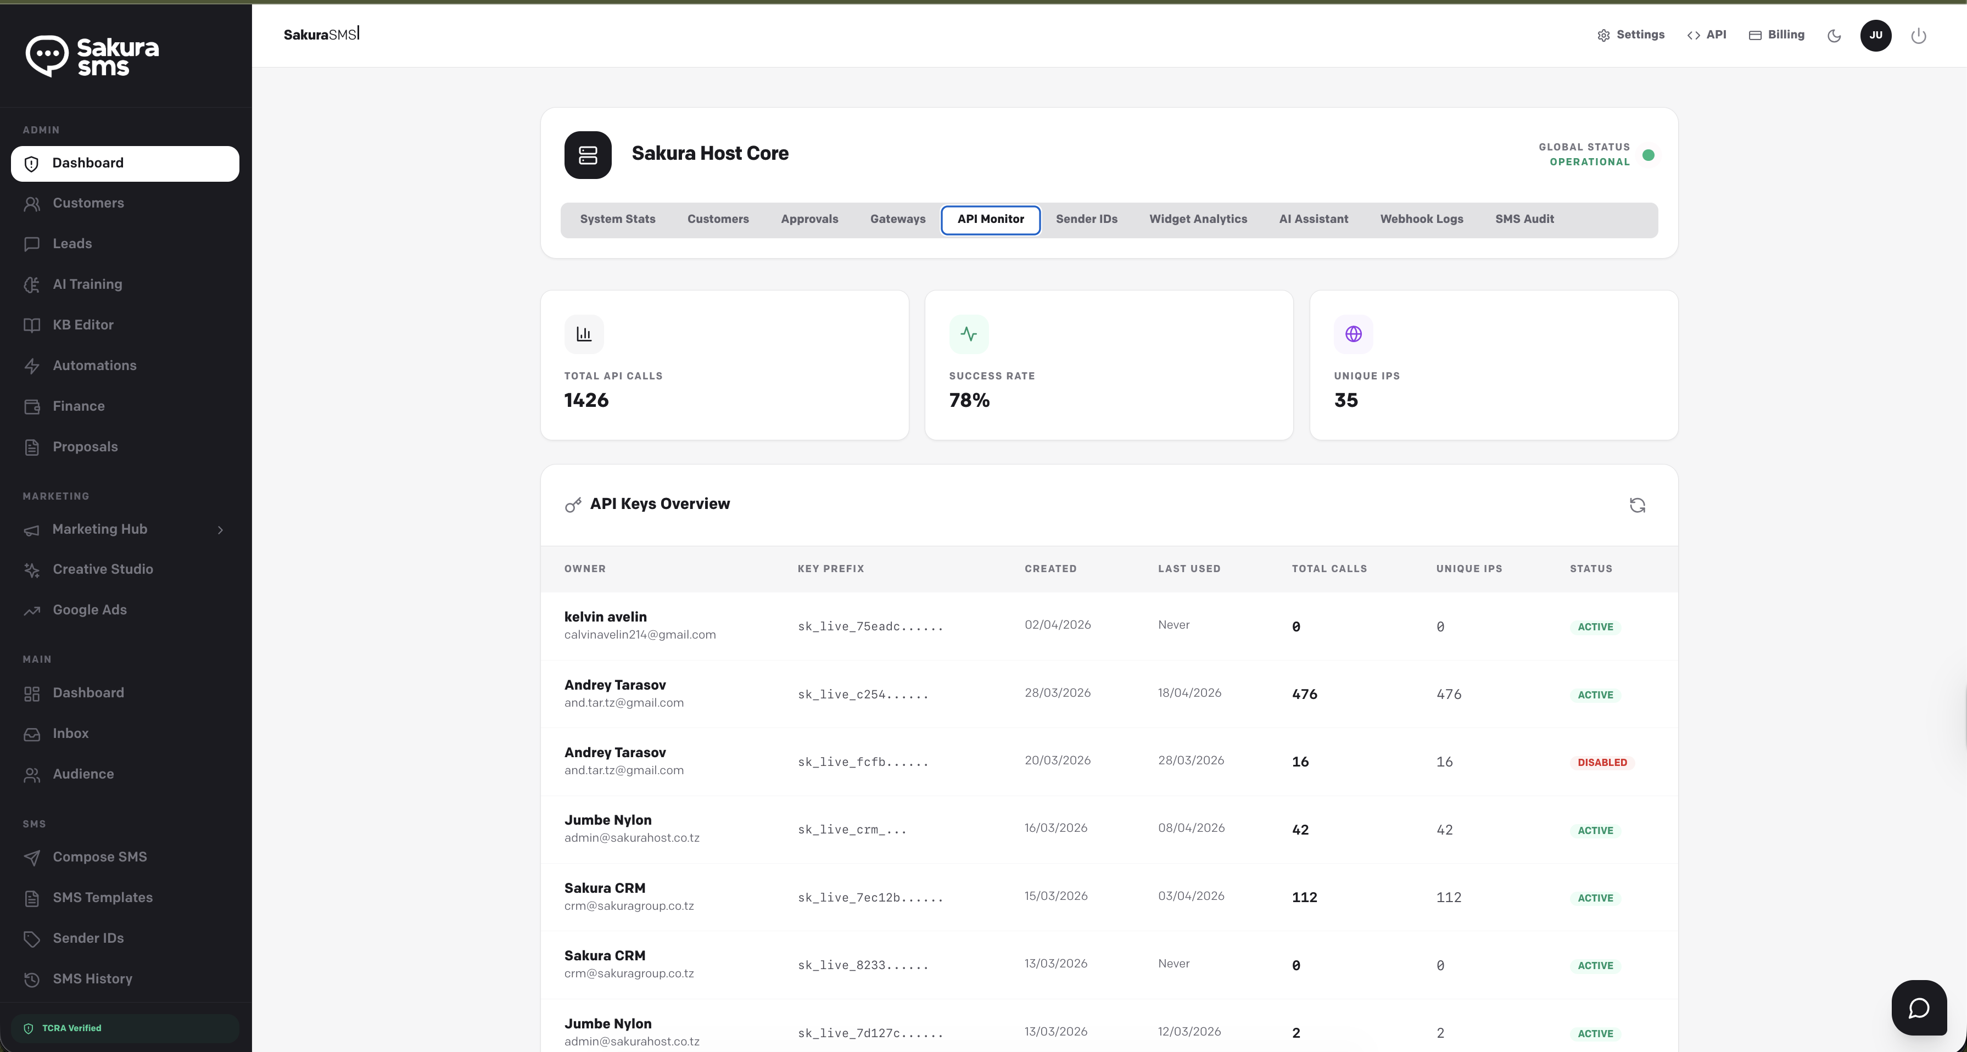Click key prefix sk_live_7ec12b

click(870, 898)
